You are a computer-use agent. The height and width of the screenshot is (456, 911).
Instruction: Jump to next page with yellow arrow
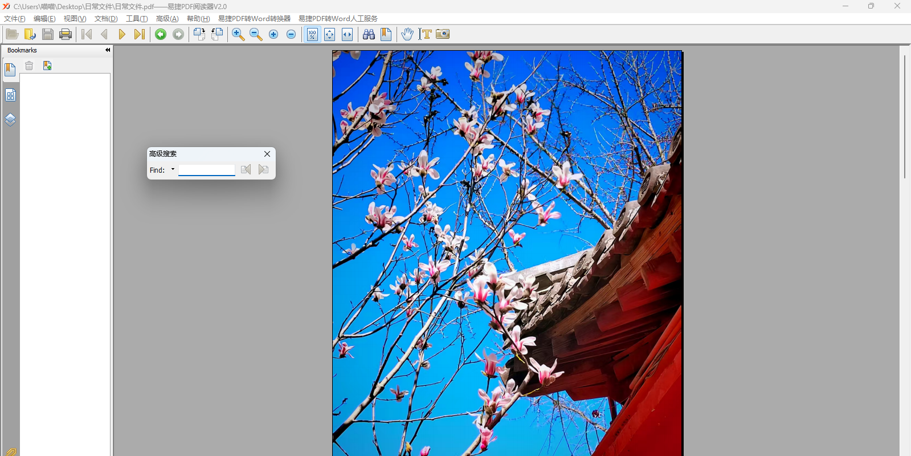[121, 34]
